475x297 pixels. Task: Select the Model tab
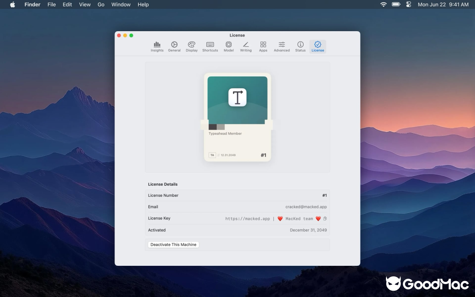[x=229, y=47]
